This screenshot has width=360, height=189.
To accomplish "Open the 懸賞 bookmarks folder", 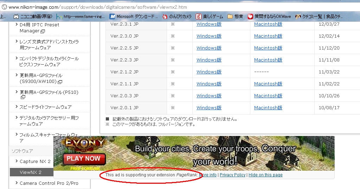I will point(235,17).
